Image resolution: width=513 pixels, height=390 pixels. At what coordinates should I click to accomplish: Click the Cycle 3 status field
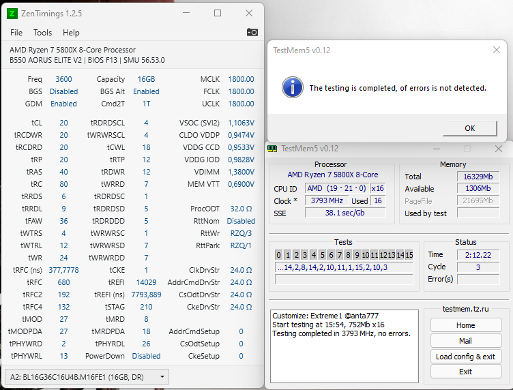(x=478, y=267)
